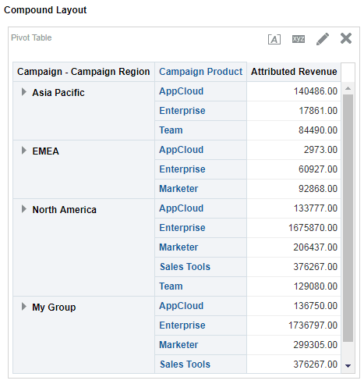
Task: Open AppCloud under My Group
Action: (181, 306)
